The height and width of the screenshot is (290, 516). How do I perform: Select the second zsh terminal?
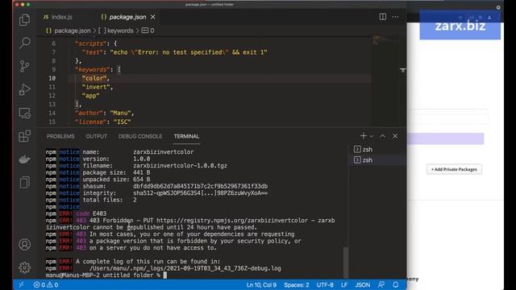377,160
